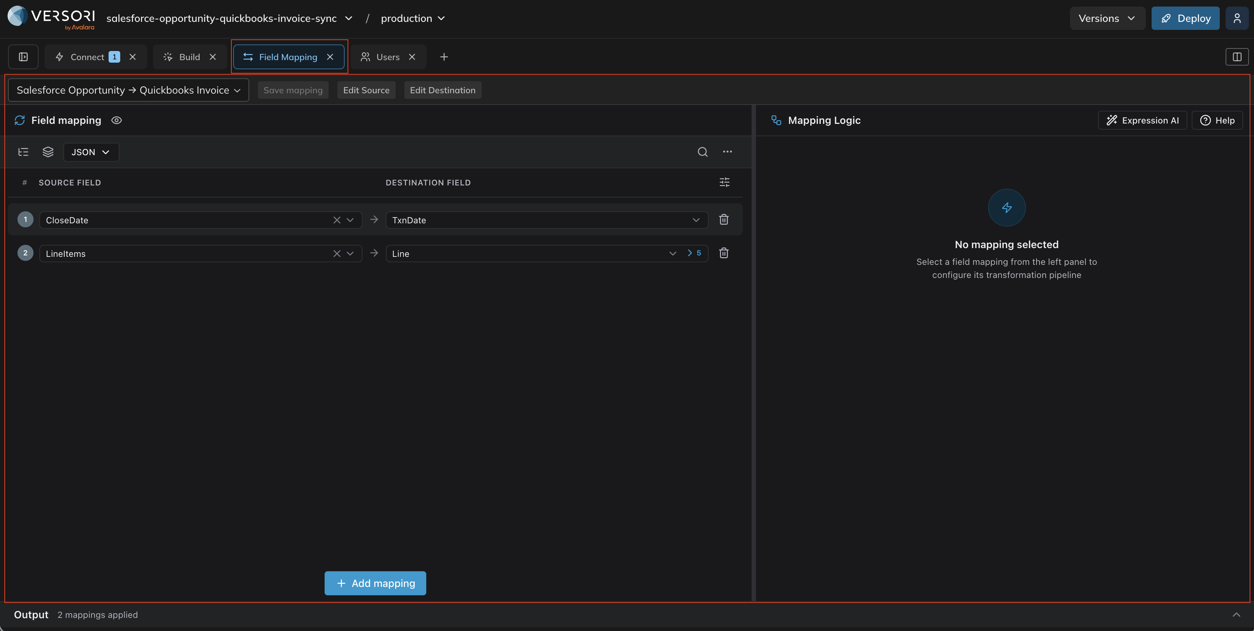1254x631 pixels.
Task: Open the Help button
Action: coord(1217,120)
